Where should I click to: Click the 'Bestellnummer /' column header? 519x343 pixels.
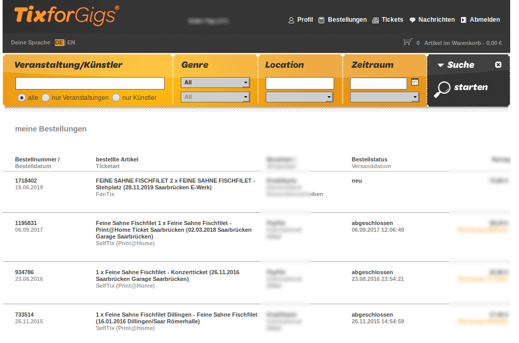coord(37,159)
